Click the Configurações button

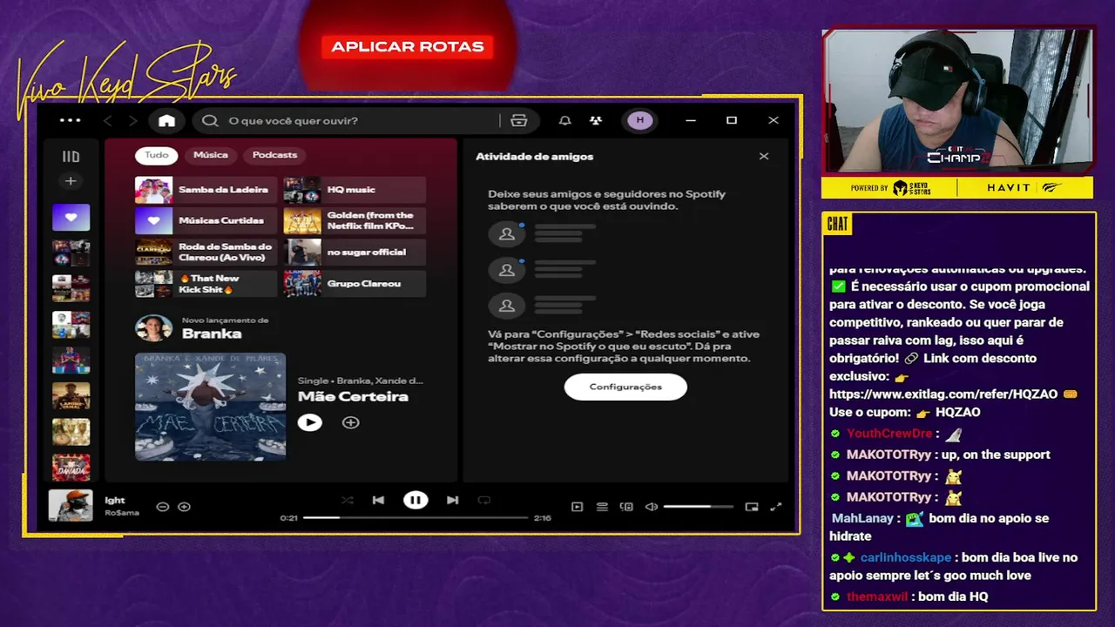pyautogui.click(x=625, y=387)
